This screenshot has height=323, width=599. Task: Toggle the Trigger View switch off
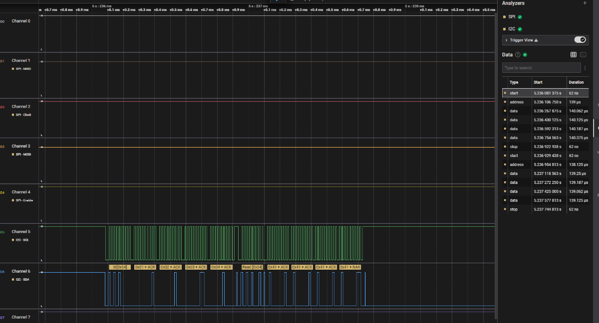click(x=580, y=40)
